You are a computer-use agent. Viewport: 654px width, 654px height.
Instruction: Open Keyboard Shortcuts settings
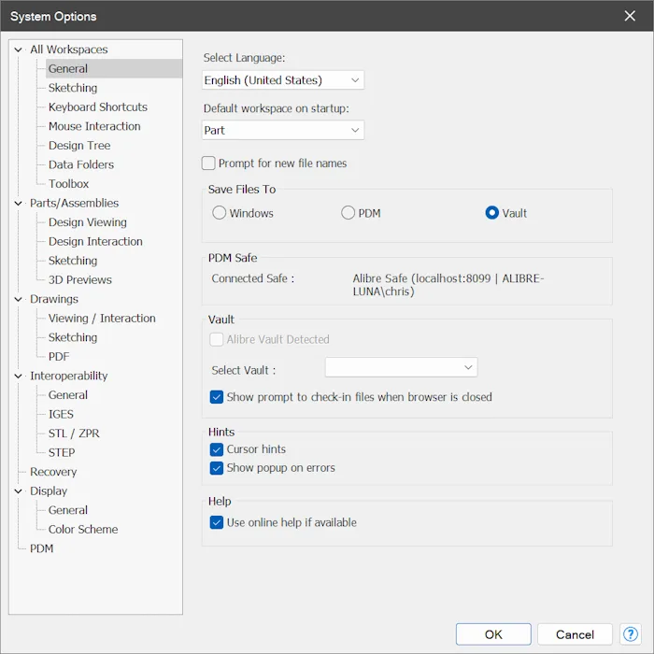pyautogui.click(x=97, y=107)
